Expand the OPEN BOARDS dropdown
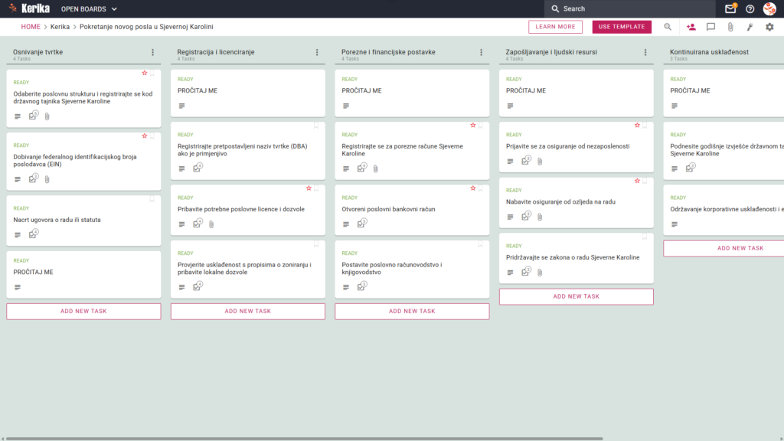The width and height of the screenshot is (784, 441). [x=89, y=9]
